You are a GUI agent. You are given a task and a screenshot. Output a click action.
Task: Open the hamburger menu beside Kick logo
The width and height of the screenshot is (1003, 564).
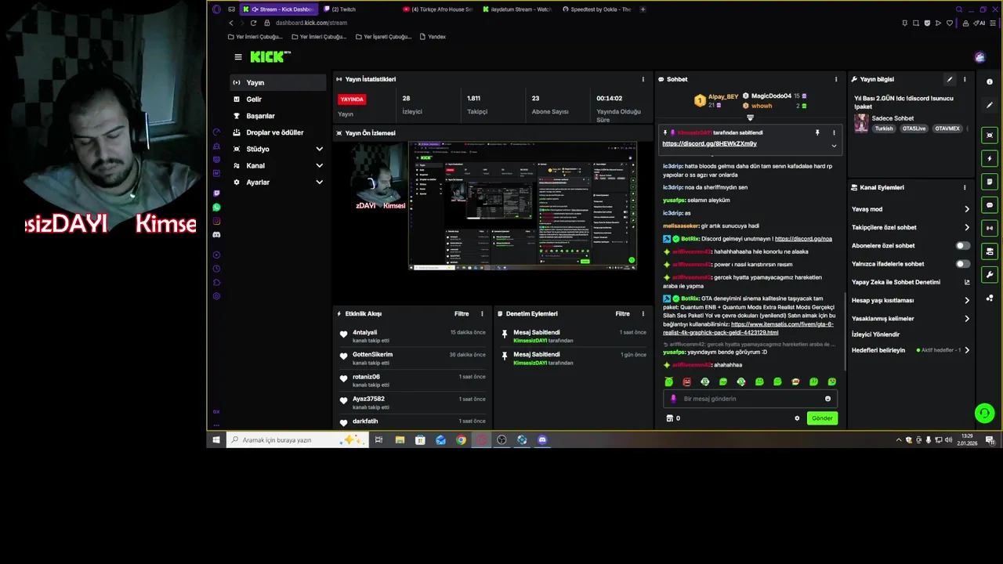238,56
